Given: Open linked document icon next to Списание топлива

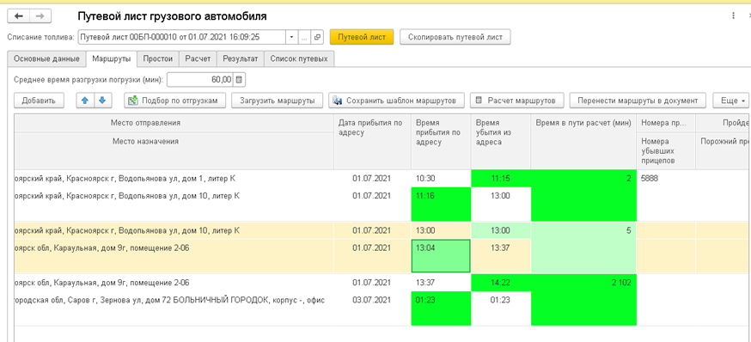Looking at the screenshot, I should point(316,37).
